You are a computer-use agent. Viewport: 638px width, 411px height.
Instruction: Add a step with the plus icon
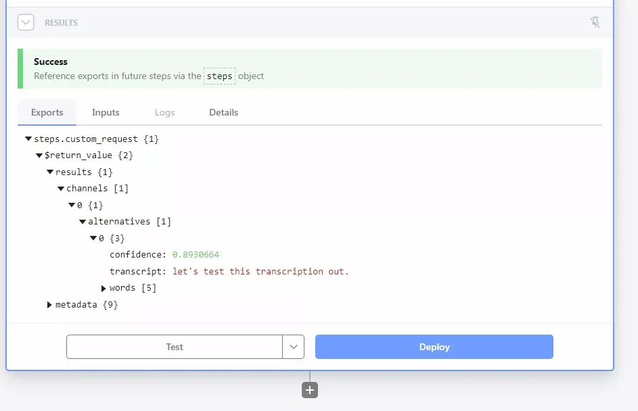[x=310, y=390]
